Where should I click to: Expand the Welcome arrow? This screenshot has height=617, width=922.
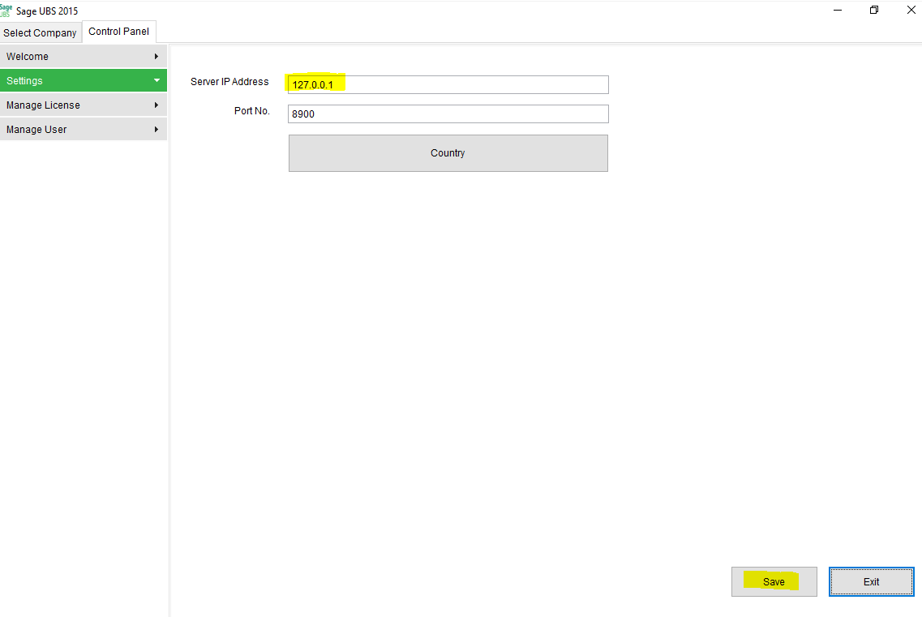(157, 57)
